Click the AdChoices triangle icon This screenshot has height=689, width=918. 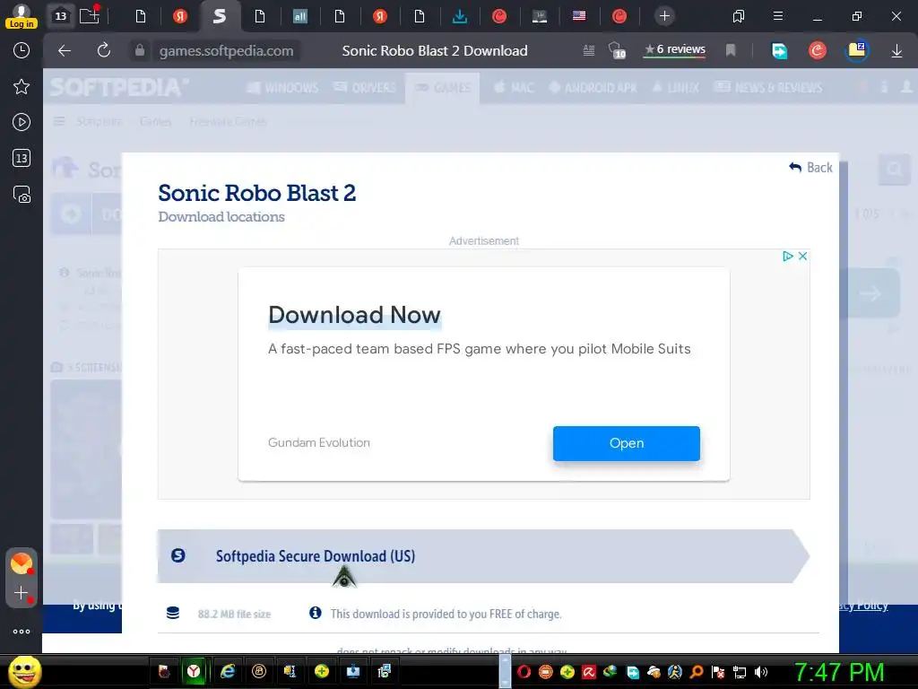click(787, 256)
